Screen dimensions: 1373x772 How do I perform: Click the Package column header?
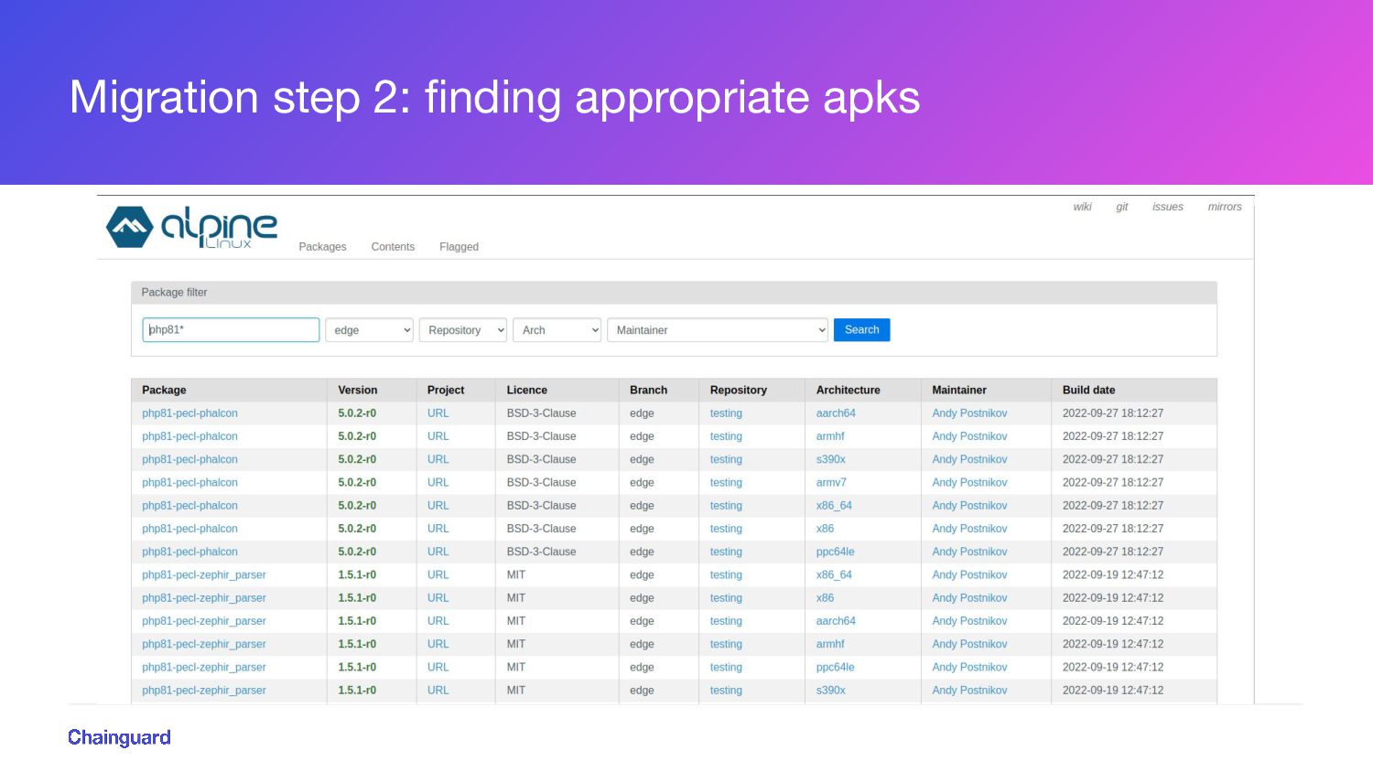pyautogui.click(x=164, y=390)
